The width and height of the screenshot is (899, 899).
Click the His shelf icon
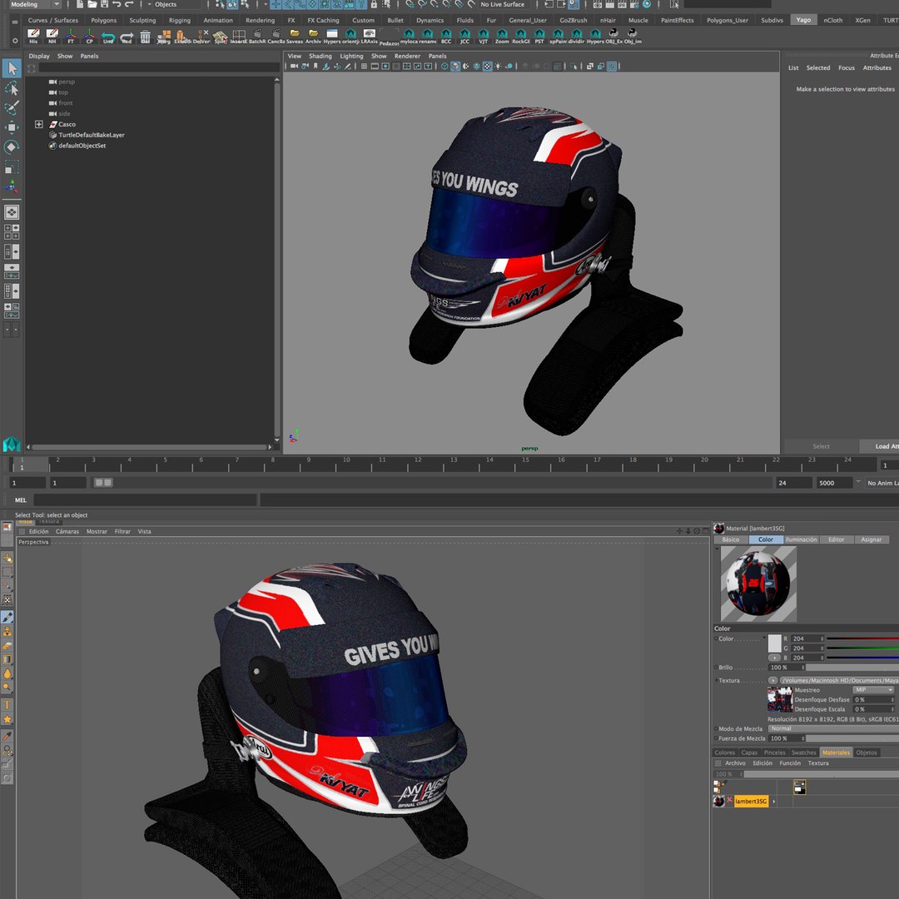tap(33, 37)
